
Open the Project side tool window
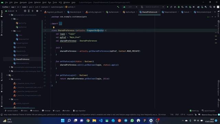pos(2,14)
